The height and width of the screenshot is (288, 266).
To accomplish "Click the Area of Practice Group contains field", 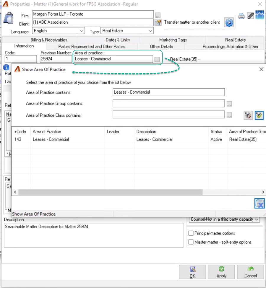I will (168, 103).
